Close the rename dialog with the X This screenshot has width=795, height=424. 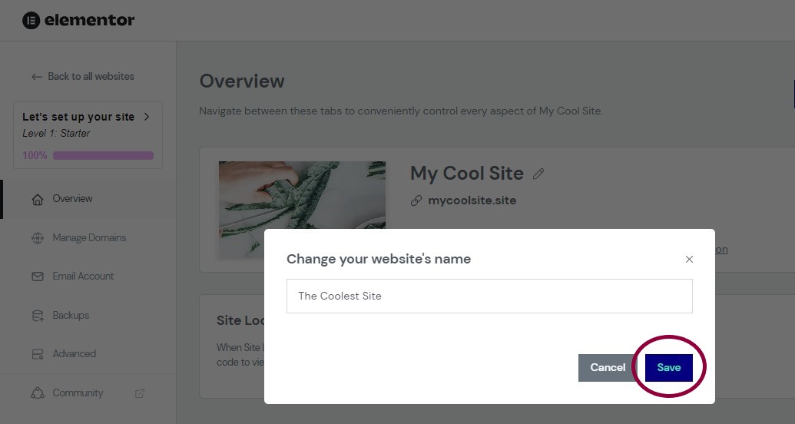pyautogui.click(x=689, y=259)
